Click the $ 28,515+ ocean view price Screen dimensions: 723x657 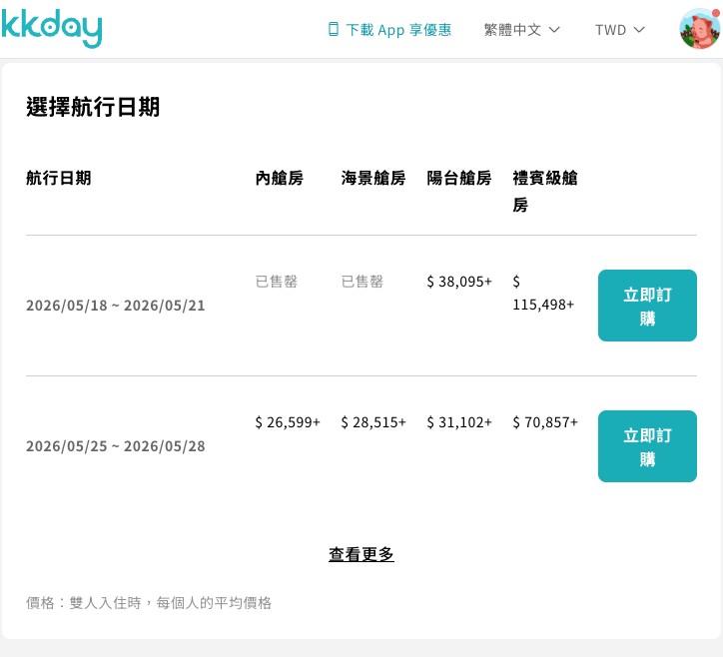[x=373, y=422]
